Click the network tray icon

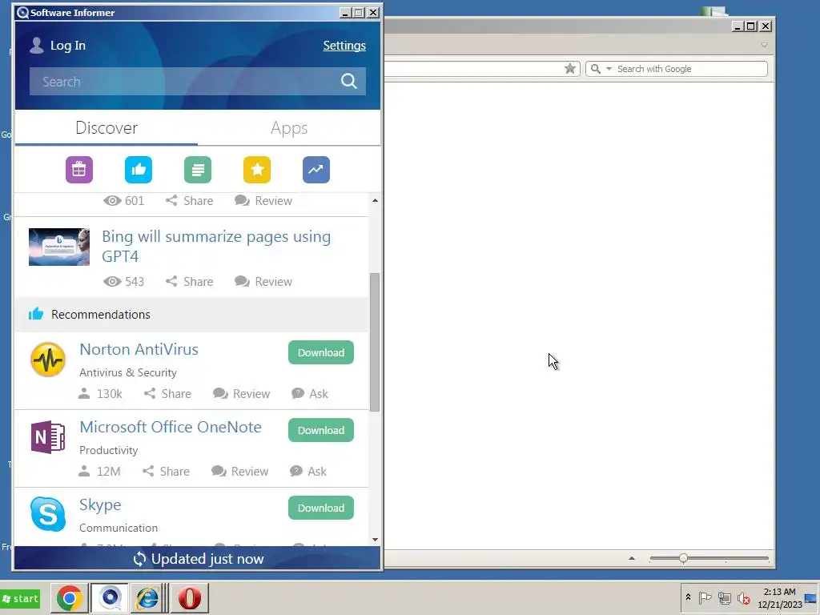[x=724, y=597]
